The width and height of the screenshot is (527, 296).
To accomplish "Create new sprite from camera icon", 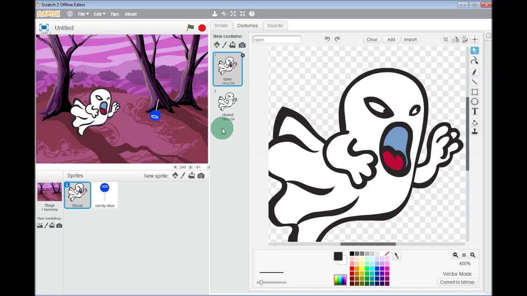I will pos(201,176).
